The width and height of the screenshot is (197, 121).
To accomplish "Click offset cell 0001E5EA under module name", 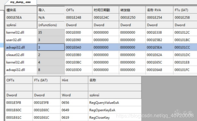I will [21, 17].
